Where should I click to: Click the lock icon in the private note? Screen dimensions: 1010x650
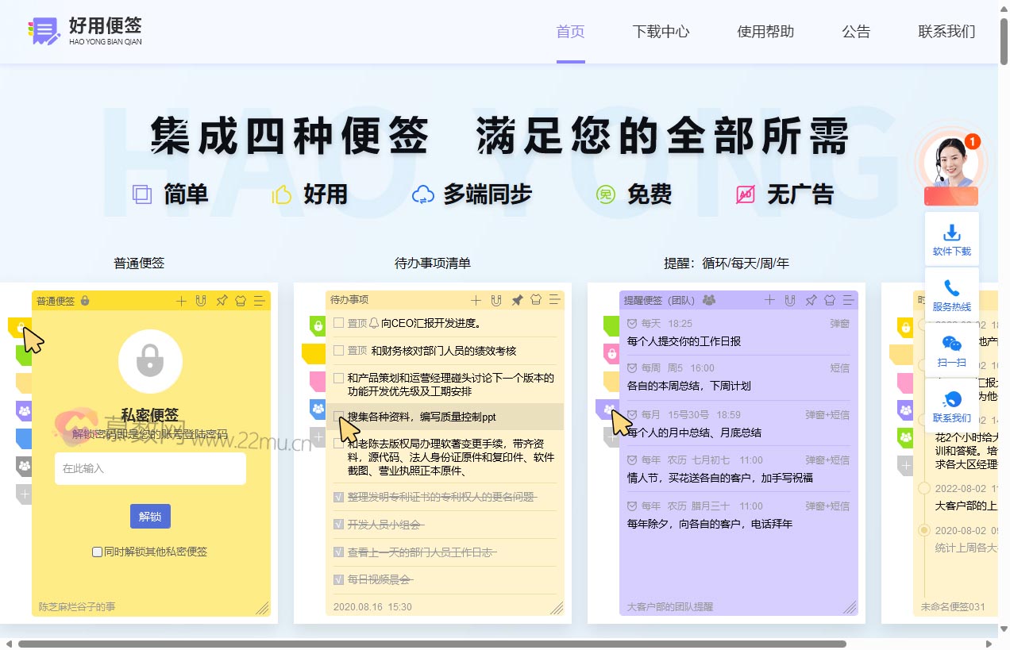click(x=150, y=360)
